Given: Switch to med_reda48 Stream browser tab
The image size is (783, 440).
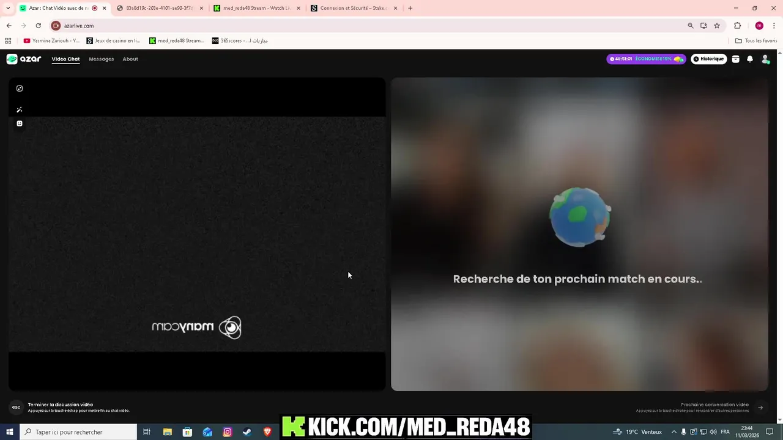Looking at the screenshot, I should pos(257,8).
